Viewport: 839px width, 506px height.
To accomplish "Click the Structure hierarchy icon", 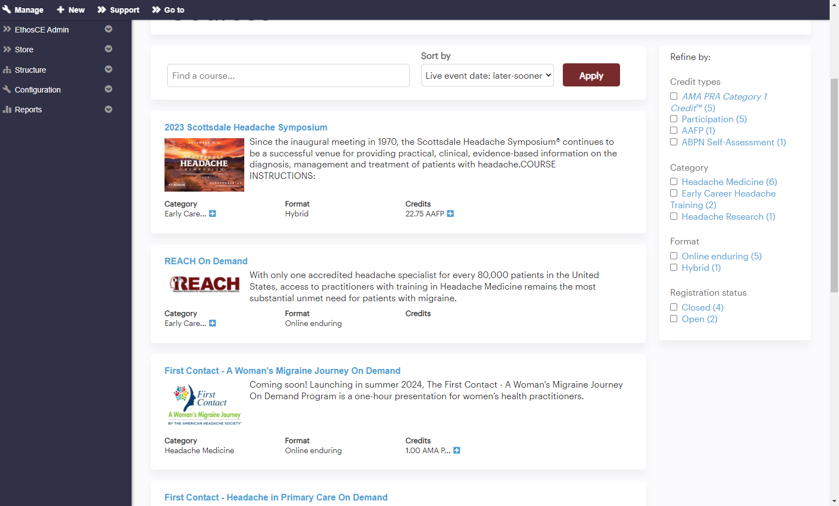I will tap(7, 69).
